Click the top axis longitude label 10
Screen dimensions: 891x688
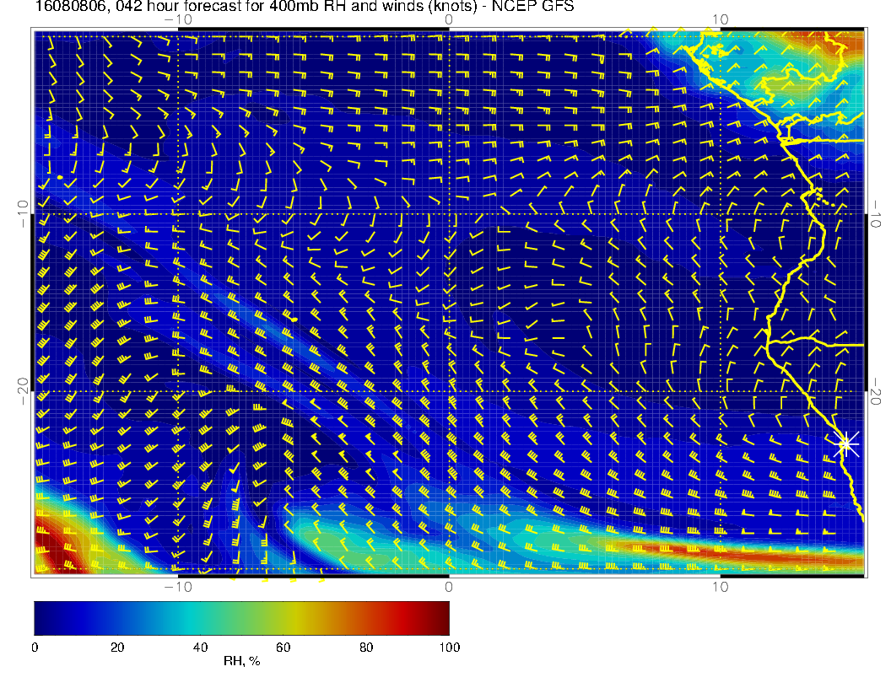(x=720, y=19)
